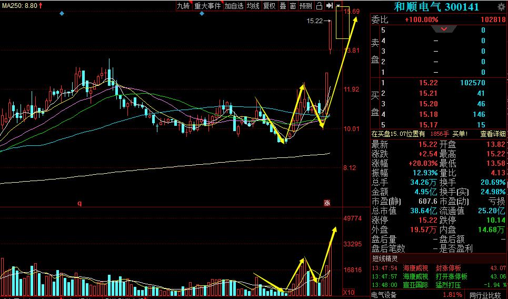
Task: Click the left blue diamond event marker
Action: (62, 13)
